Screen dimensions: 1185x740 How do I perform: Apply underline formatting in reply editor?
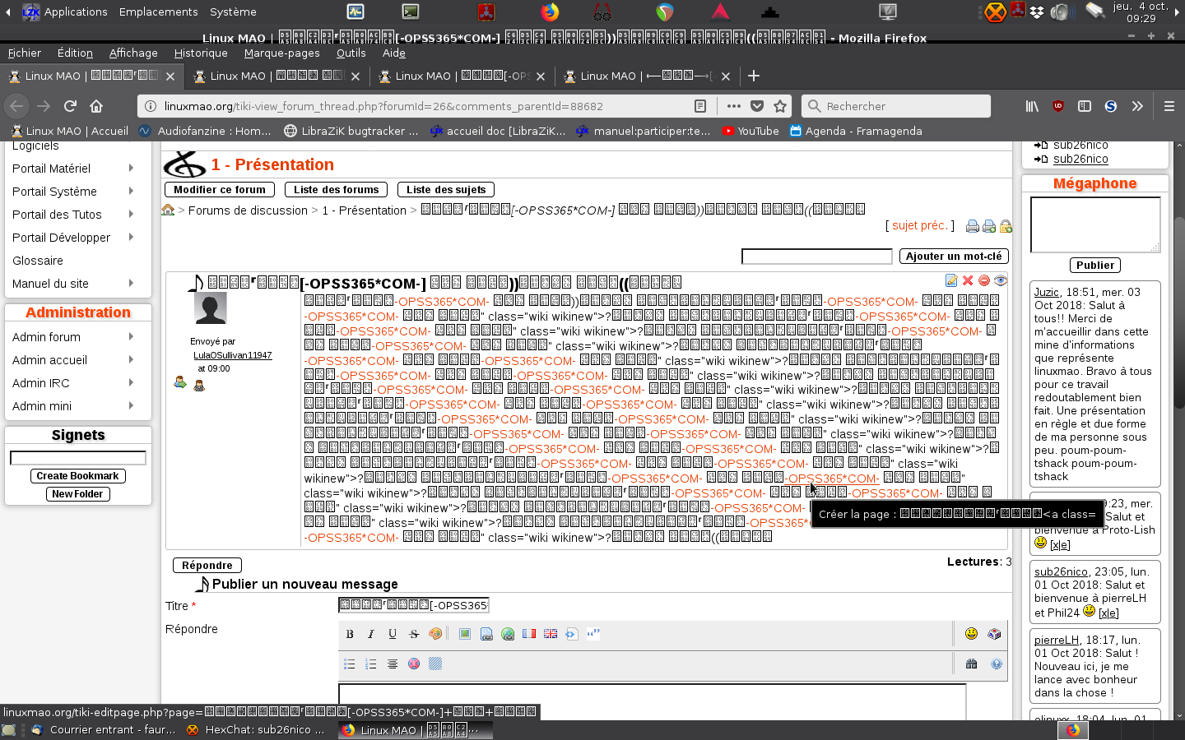pos(393,634)
